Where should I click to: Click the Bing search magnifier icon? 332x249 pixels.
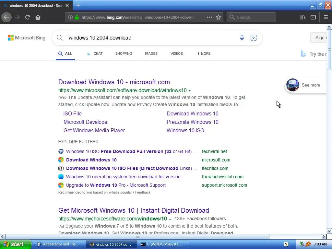(x=60, y=38)
